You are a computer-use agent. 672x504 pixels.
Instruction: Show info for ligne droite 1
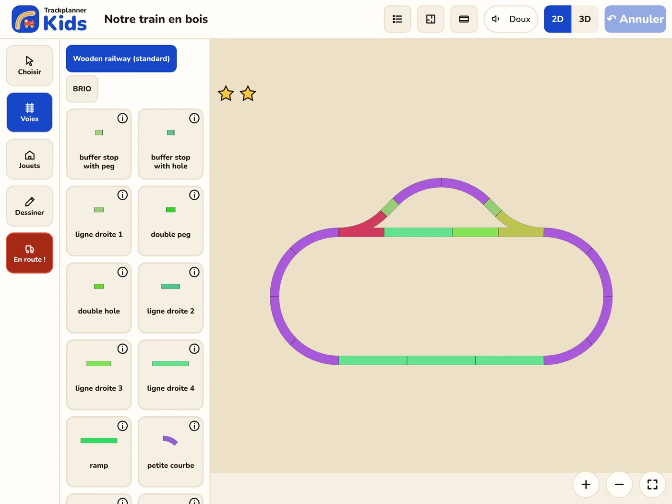pyautogui.click(x=123, y=195)
